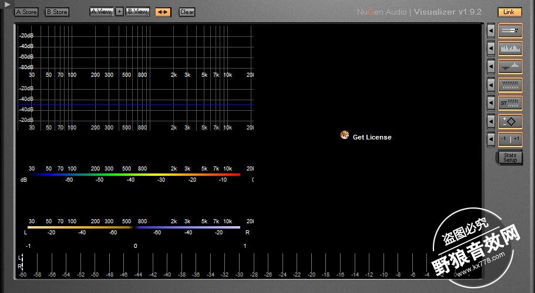
Task: Click the A Store button
Action: click(26, 12)
